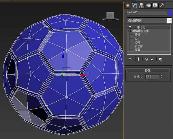Toggle Show End Result button
The width and height of the screenshot is (173, 139).
(138, 59)
